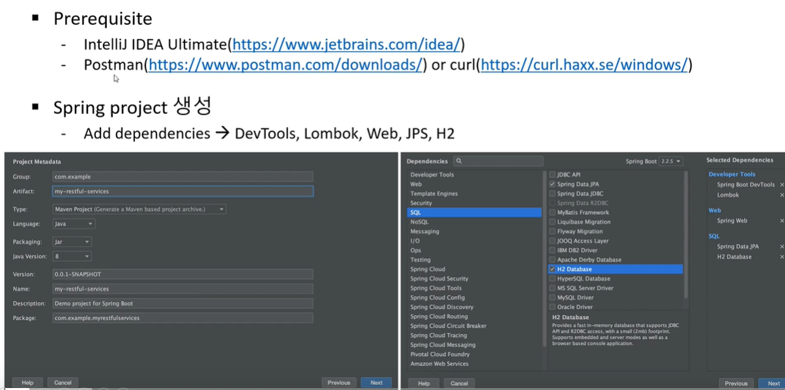Focus the Artifact my-restful-services field

click(x=183, y=191)
